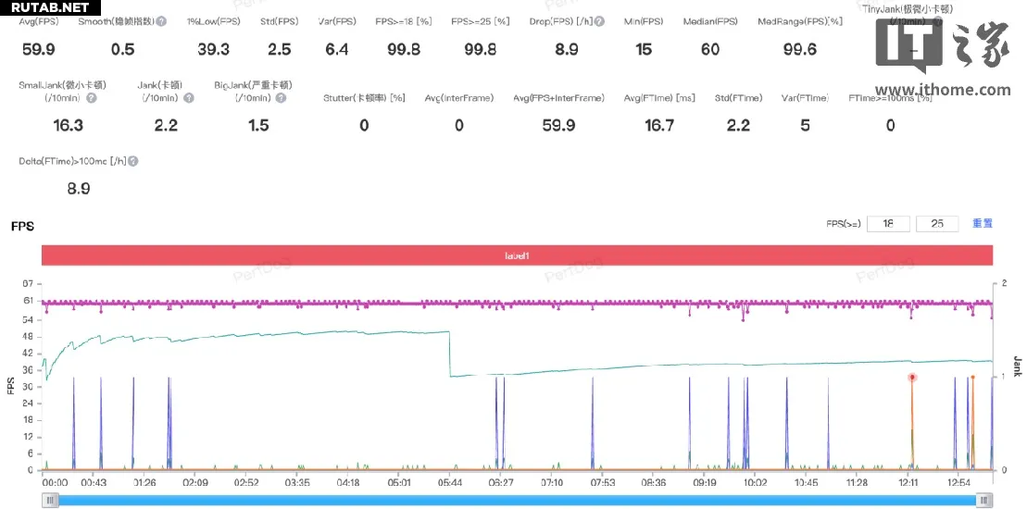Click the TinyJank help icon
This screenshot has width=1027, height=509.
[940, 21]
